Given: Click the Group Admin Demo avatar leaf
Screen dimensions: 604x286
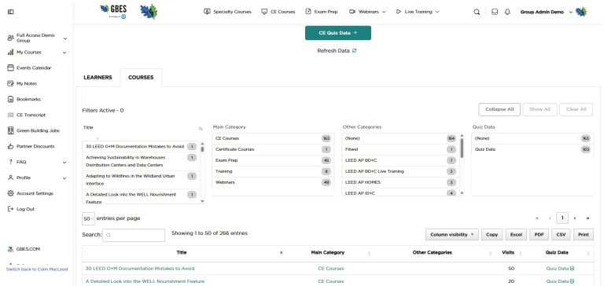Looking at the screenshot, I should pos(581,12).
